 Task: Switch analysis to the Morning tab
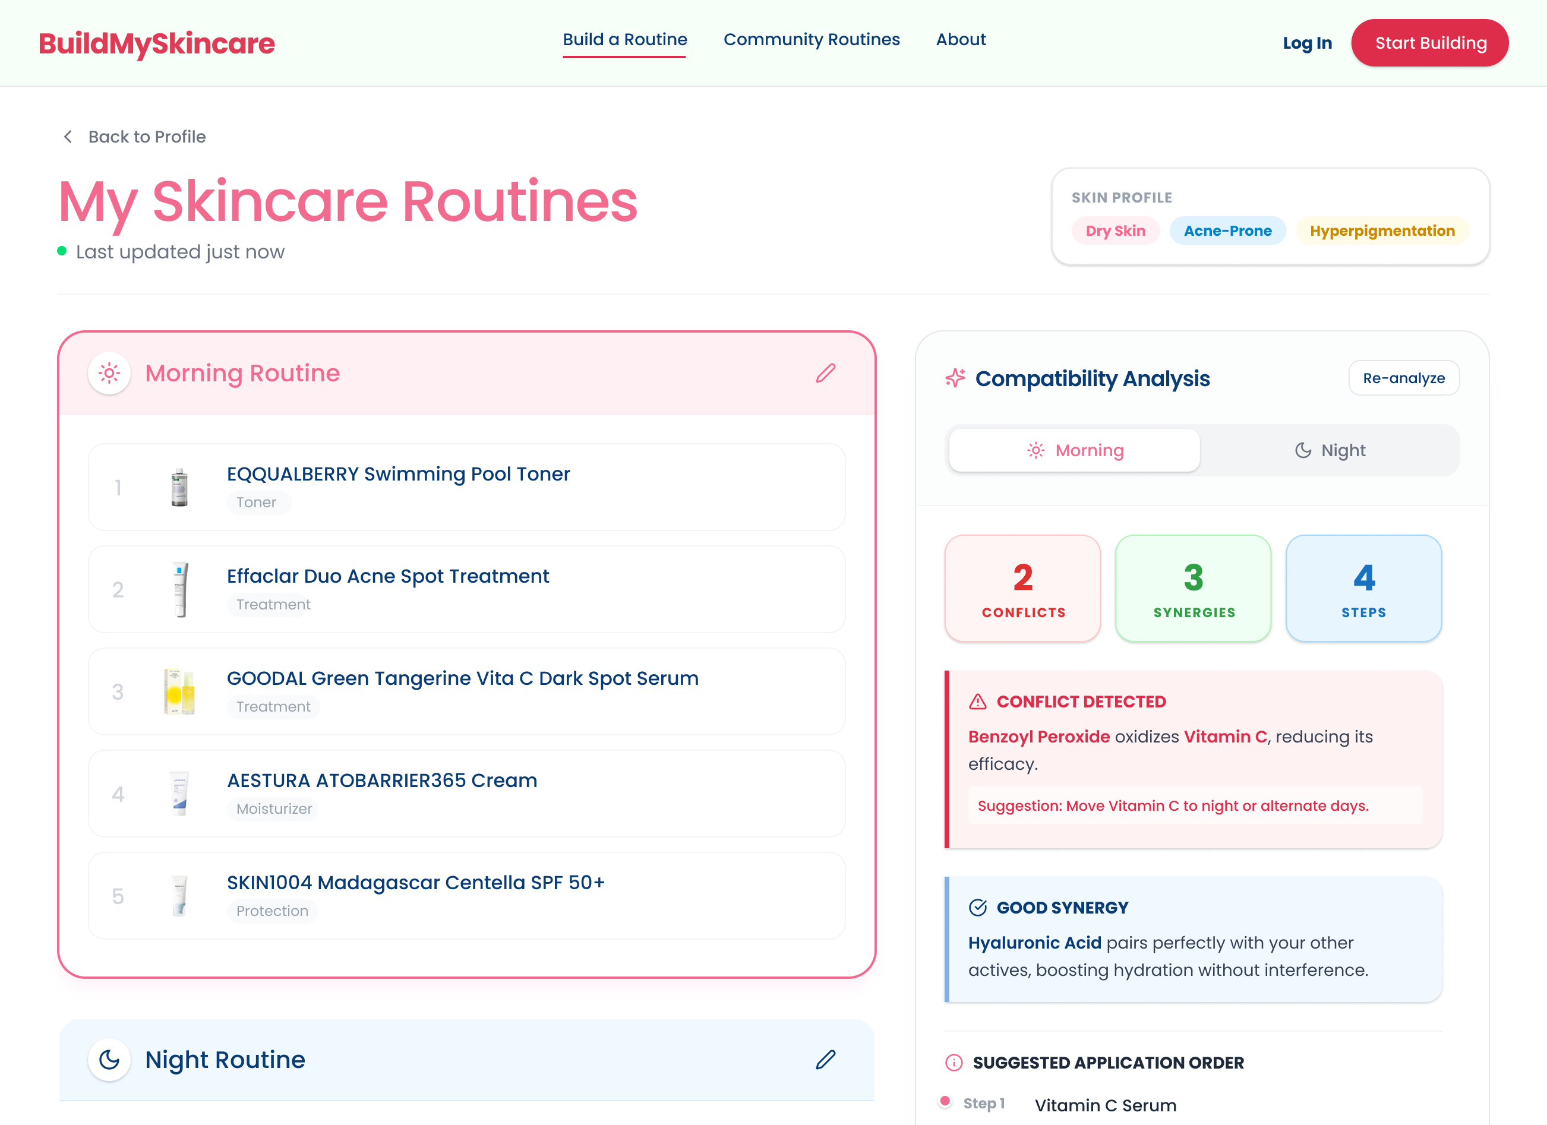(1074, 450)
